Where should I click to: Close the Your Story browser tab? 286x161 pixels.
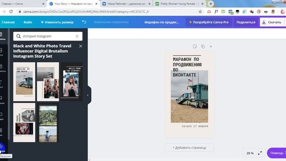pos(97,4)
